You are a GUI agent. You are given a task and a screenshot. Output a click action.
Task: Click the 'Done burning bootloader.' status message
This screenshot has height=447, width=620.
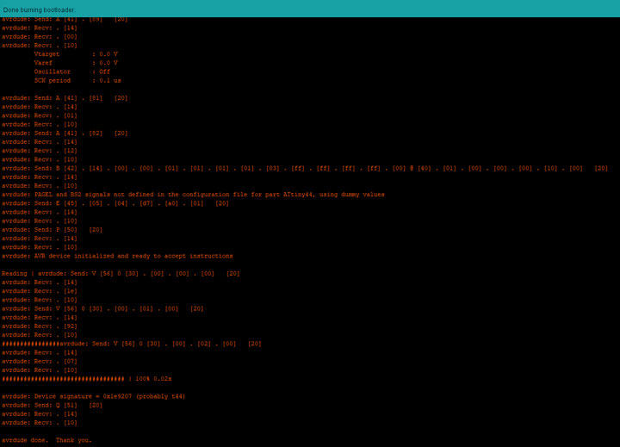(x=39, y=9)
